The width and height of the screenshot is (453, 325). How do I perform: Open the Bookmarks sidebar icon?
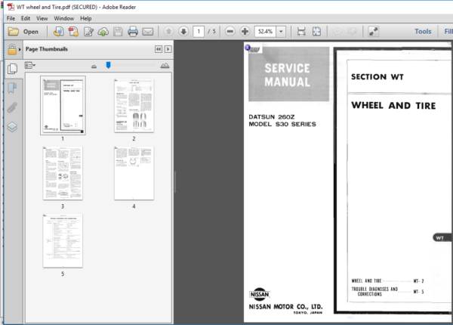12,88
